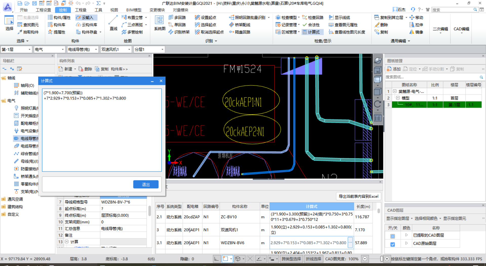Click 导出当前表内容到Excel button

click(x=358, y=196)
